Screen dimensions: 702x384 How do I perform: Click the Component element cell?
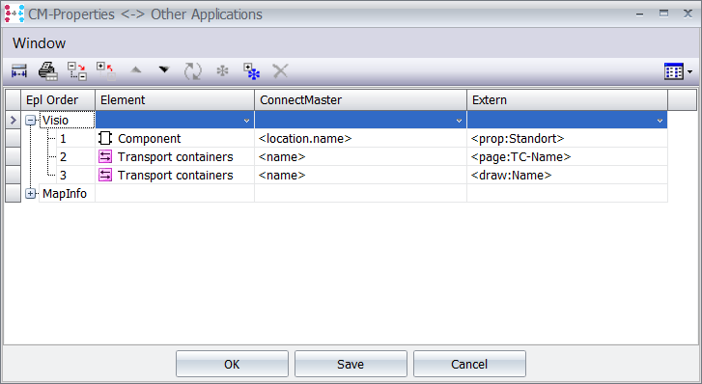coord(175,138)
